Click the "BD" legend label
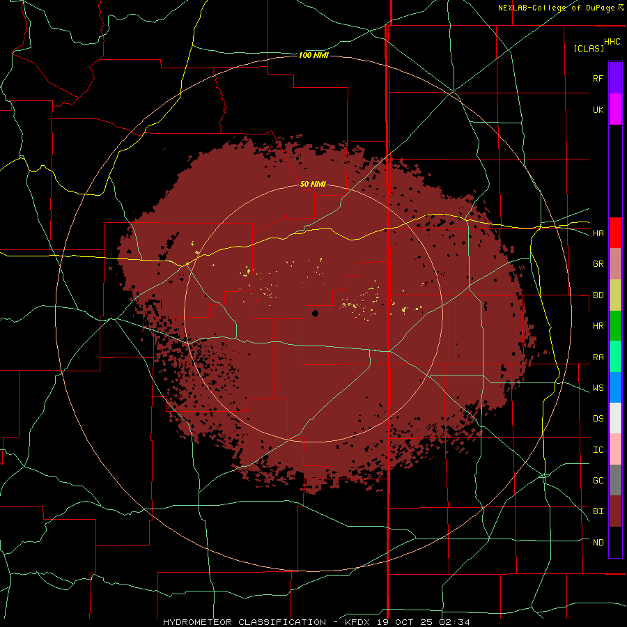627x627 pixels. tap(598, 295)
